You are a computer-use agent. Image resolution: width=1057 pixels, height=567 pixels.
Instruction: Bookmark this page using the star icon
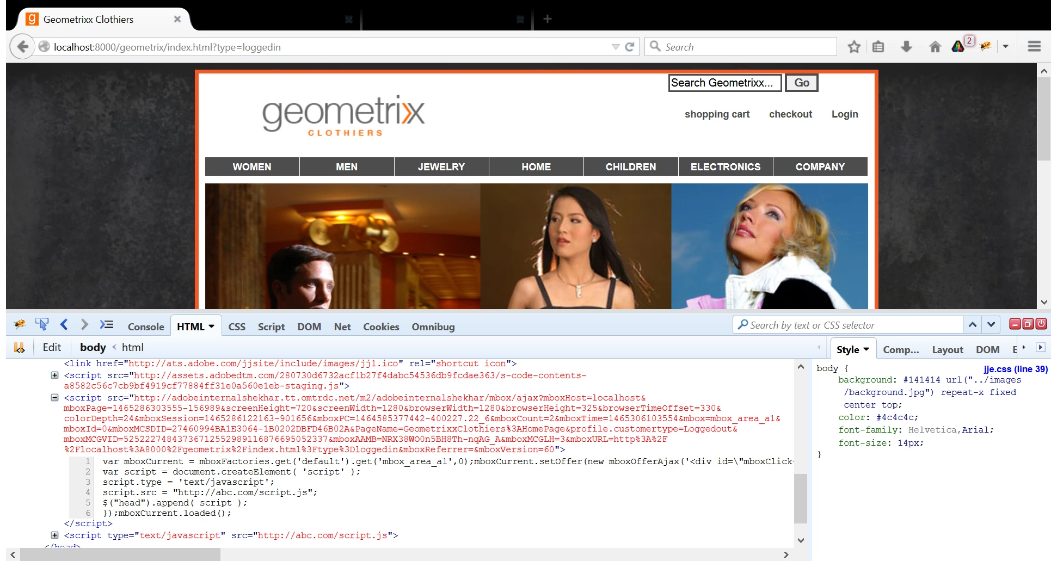click(854, 47)
